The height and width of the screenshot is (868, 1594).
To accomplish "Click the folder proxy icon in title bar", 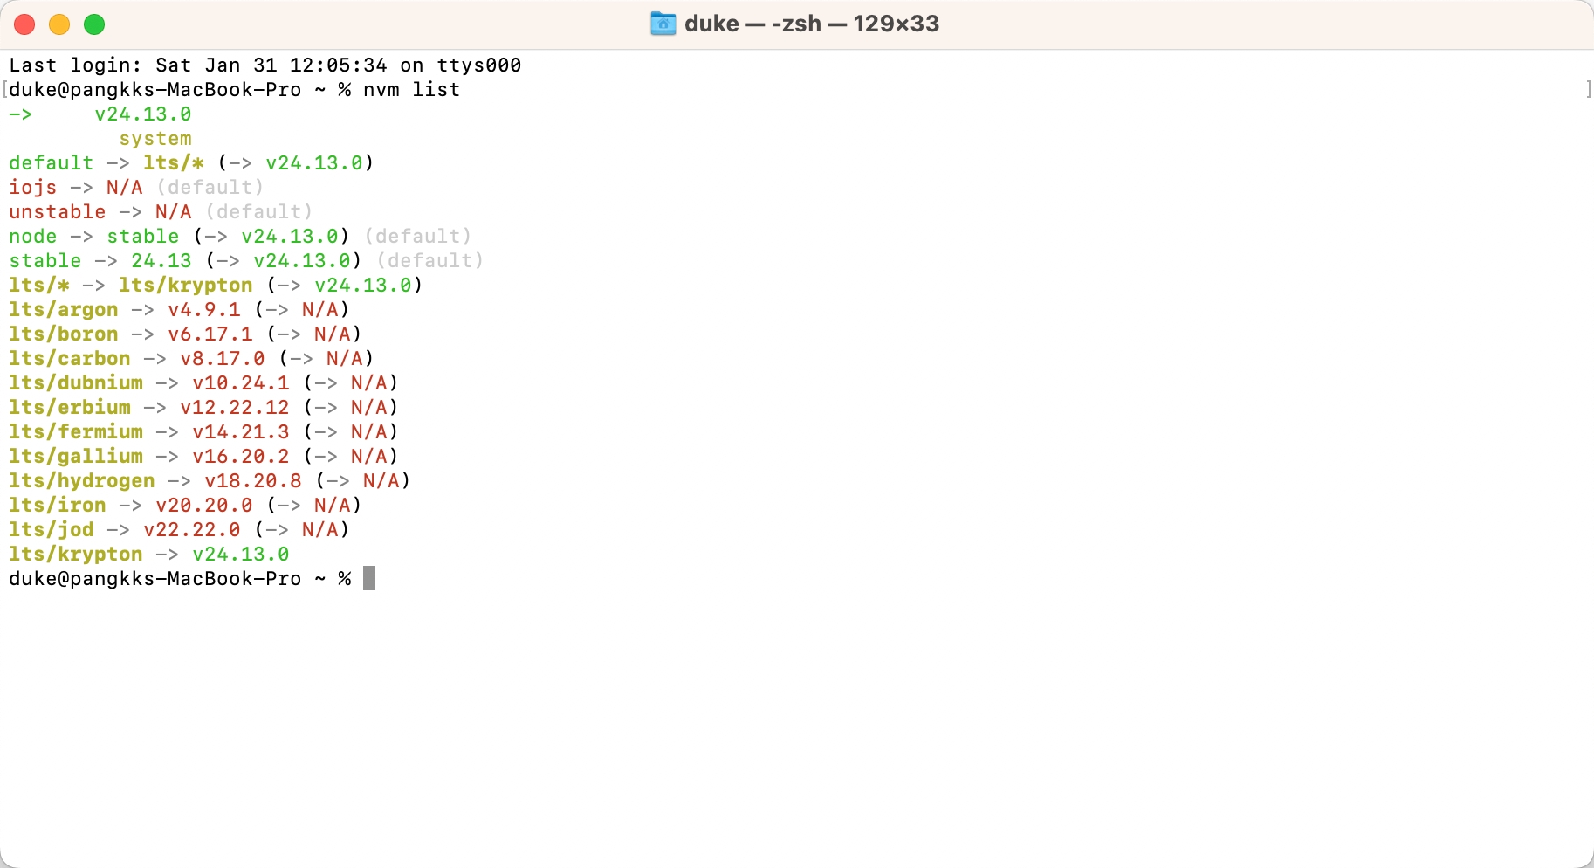I will point(663,24).
